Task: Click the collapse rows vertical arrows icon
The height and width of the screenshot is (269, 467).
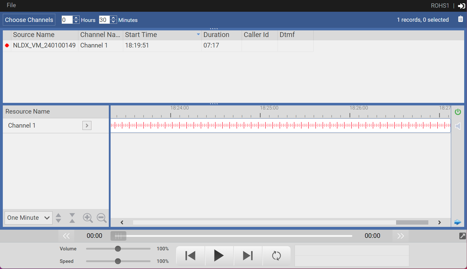Action: 72,218
